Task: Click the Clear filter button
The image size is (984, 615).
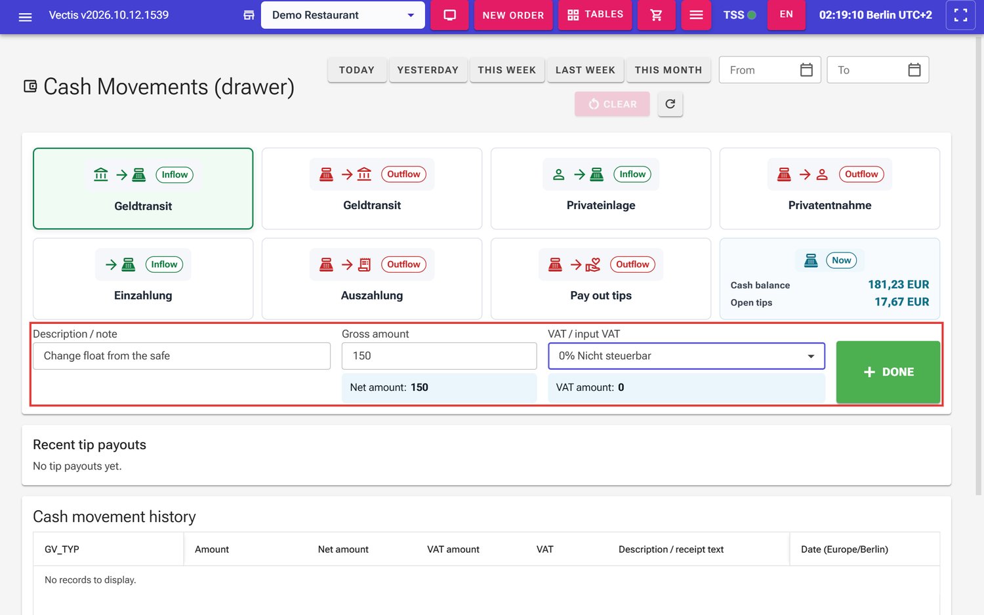Action: click(x=612, y=104)
